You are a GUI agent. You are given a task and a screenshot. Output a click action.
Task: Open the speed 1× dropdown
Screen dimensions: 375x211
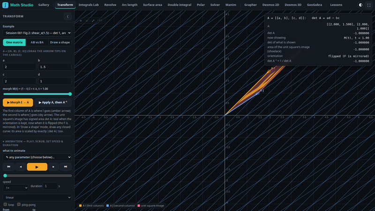coord(15,188)
